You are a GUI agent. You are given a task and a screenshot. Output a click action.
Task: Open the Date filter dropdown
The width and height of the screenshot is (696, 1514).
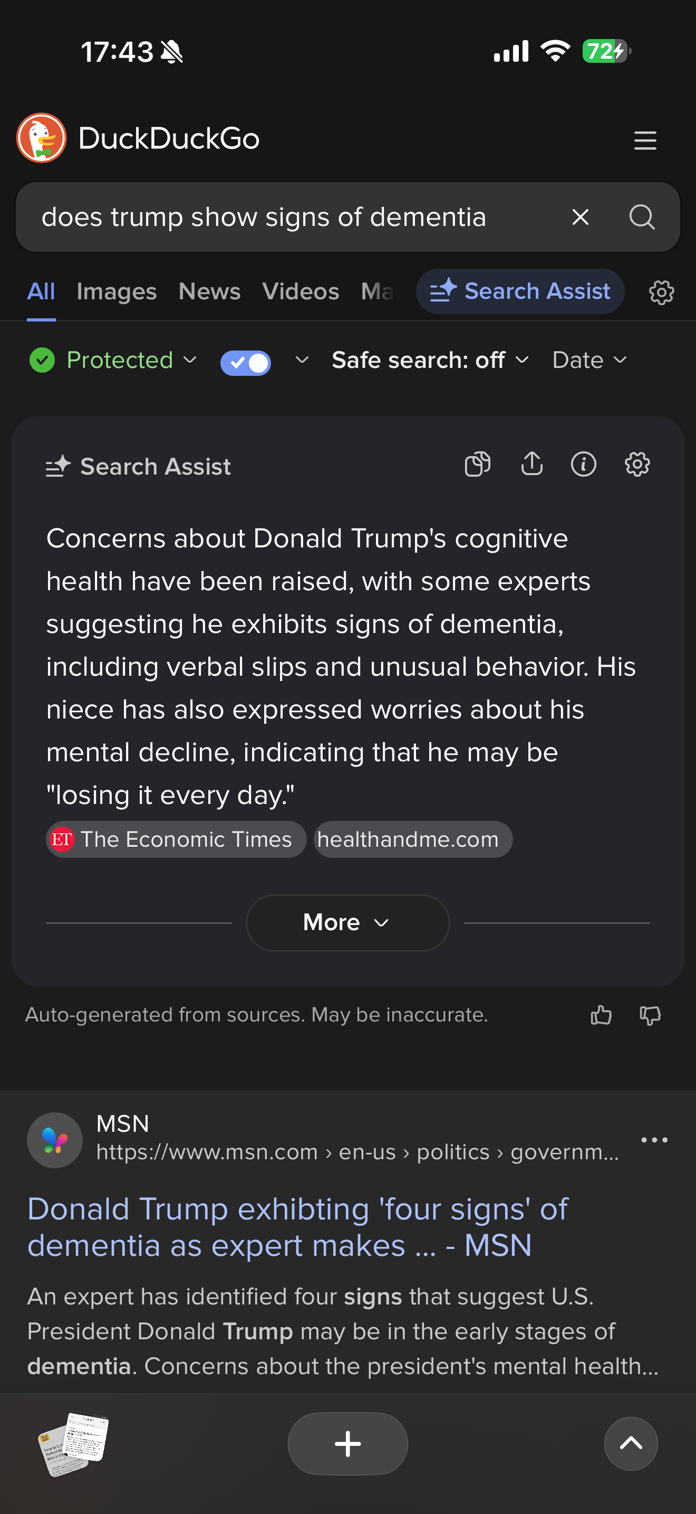[589, 360]
